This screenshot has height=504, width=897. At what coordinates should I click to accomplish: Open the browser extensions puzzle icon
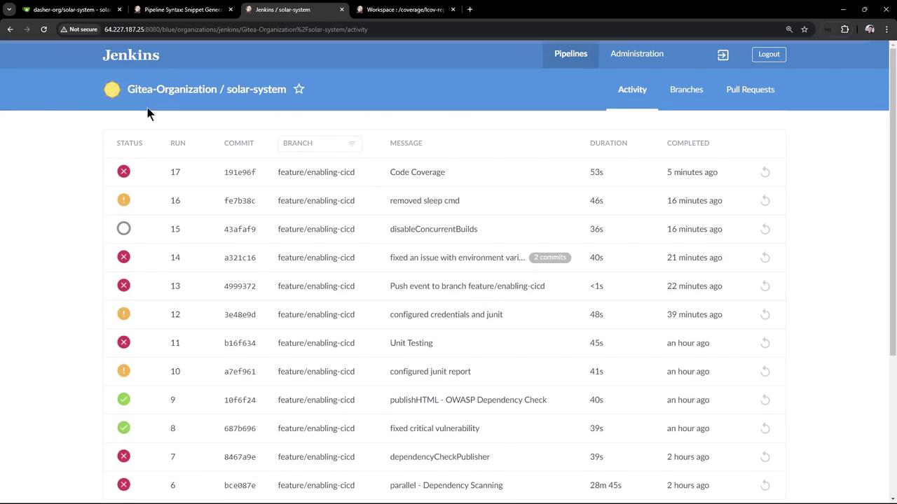point(844,29)
